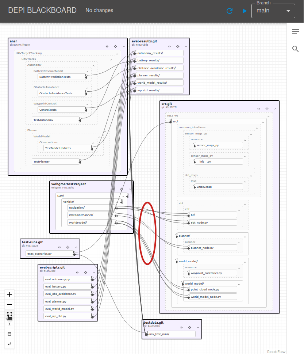Viewport: 304px width, 354px height.
Task: Click horizontal arrows icon on eval-scripts.git
Action: click(77, 273)
